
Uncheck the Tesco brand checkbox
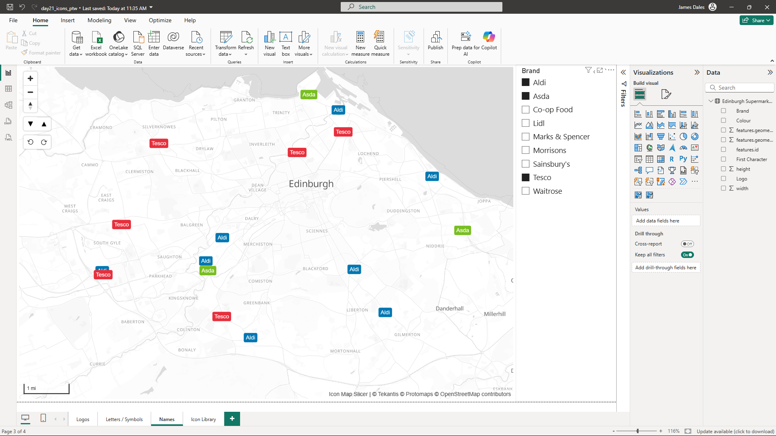(525, 178)
